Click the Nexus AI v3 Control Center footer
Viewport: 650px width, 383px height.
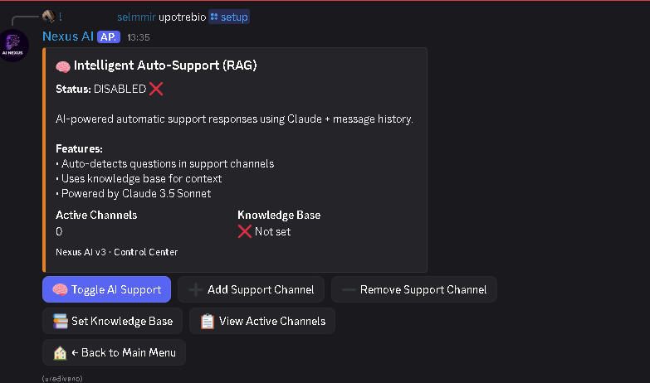(x=117, y=252)
